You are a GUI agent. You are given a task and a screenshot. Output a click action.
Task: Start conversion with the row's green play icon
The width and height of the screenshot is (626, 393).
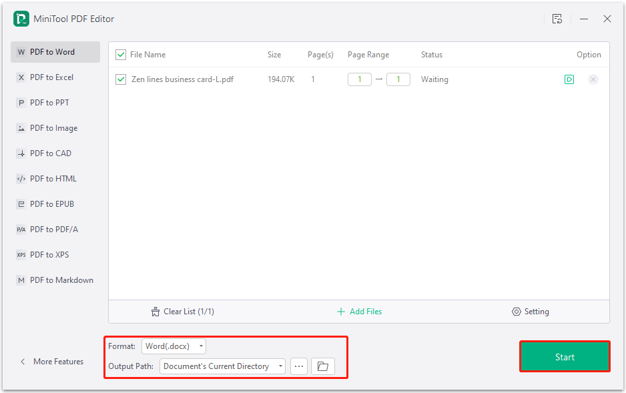[569, 79]
